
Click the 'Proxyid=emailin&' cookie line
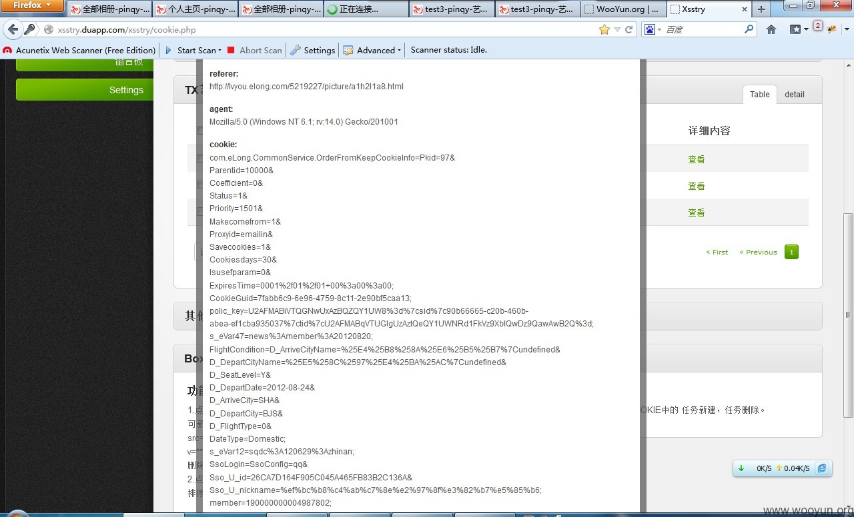pyautogui.click(x=241, y=235)
